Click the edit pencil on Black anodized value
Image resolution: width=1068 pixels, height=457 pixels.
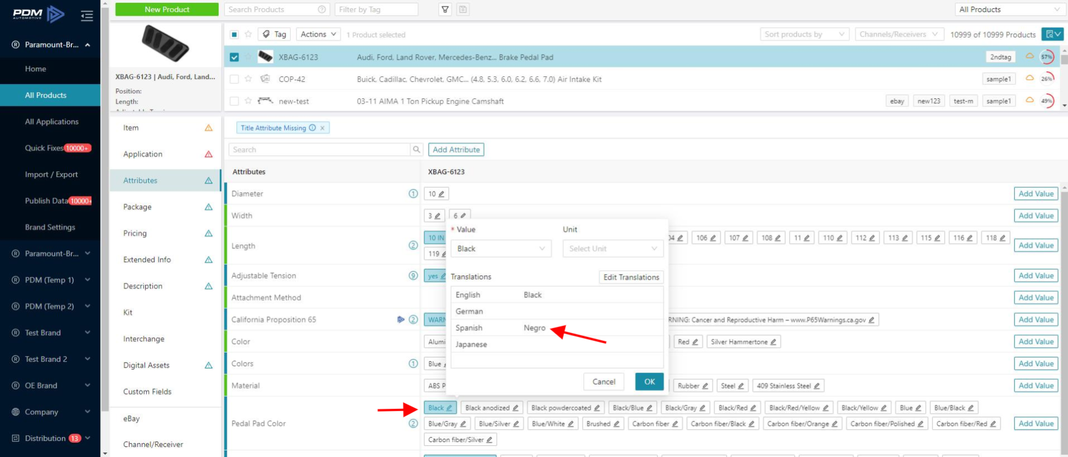pyautogui.click(x=515, y=408)
